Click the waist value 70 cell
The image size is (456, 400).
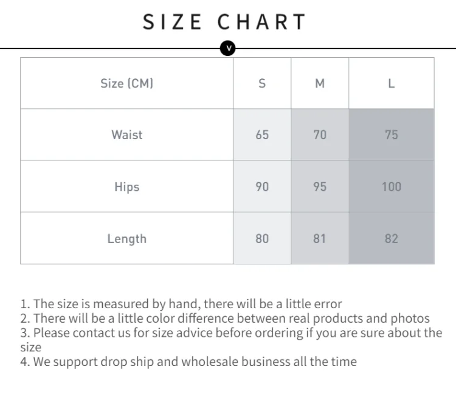pos(320,134)
